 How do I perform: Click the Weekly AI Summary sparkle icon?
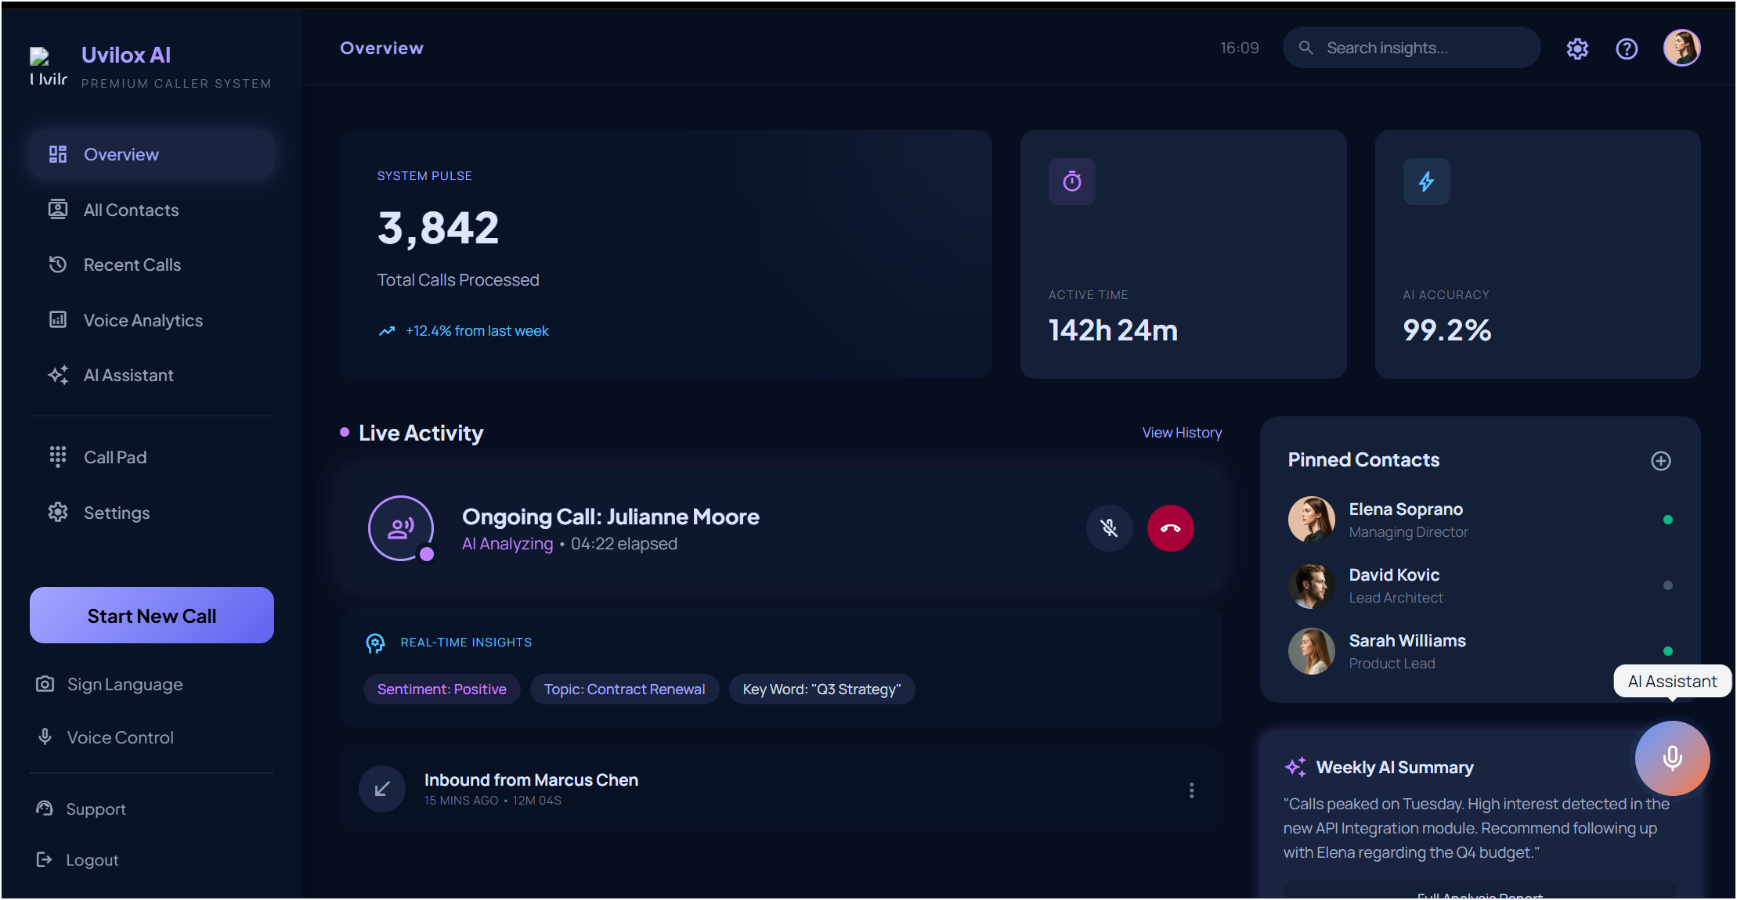(x=1296, y=767)
